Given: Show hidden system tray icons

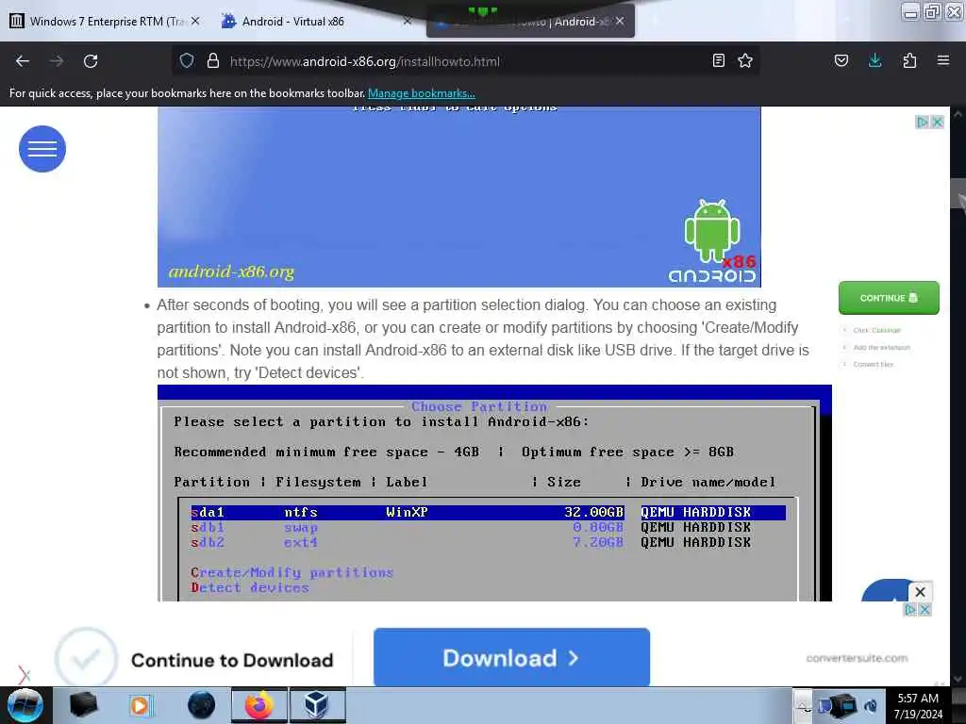Looking at the screenshot, I should tap(802, 705).
